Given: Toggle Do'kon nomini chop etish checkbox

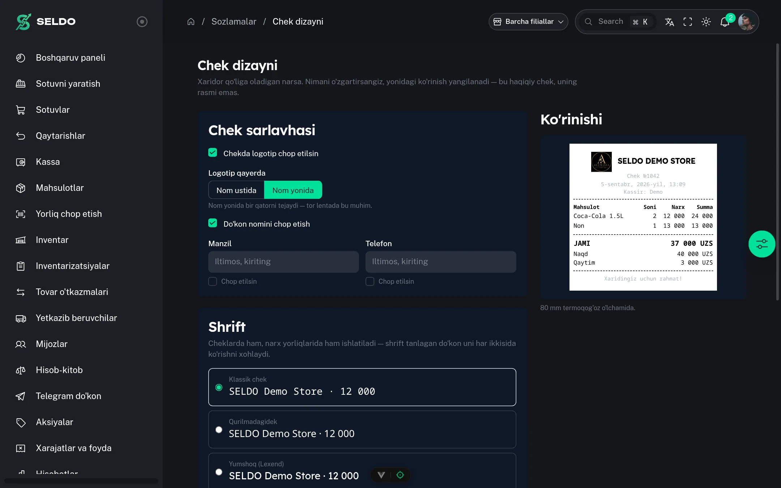Looking at the screenshot, I should tap(213, 223).
